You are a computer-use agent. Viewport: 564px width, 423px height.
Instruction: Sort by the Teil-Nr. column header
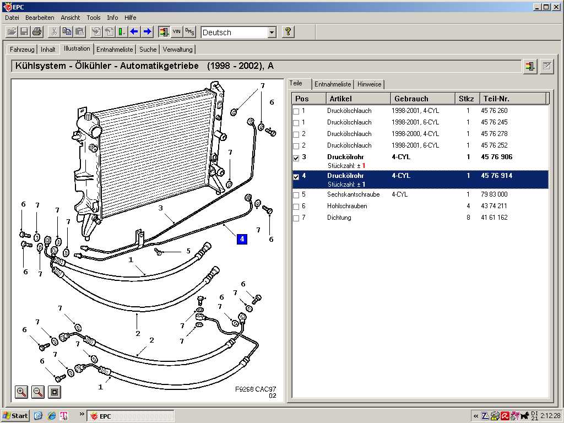click(x=513, y=99)
